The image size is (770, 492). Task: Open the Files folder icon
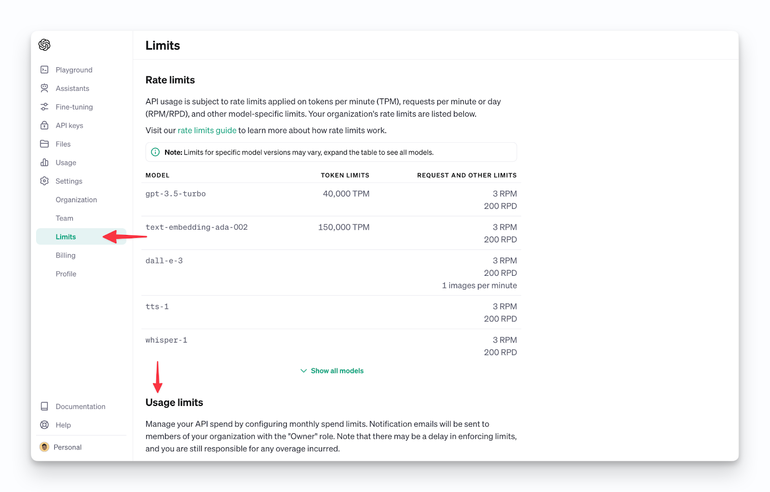pyautogui.click(x=44, y=144)
